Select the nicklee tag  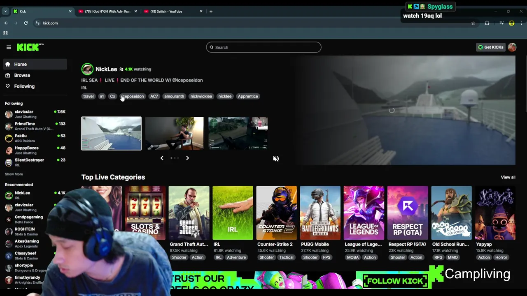click(x=225, y=96)
